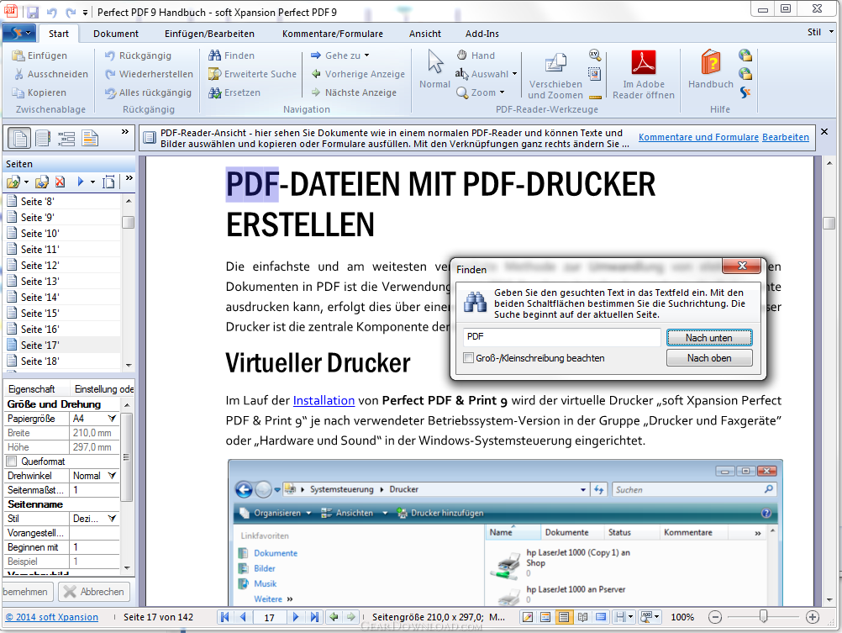Click the Ausschneiden scissors icon
The width and height of the screenshot is (842, 633).
tap(18, 74)
